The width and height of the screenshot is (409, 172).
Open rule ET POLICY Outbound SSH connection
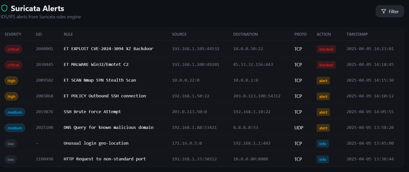pyautogui.click(x=105, y=96)
